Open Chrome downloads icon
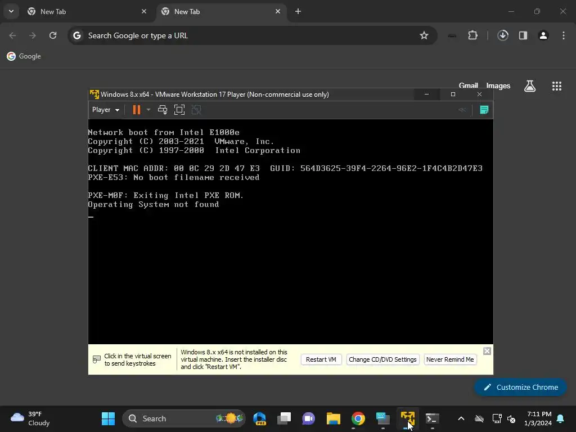The image size is (576, 432). click(503, 35)
